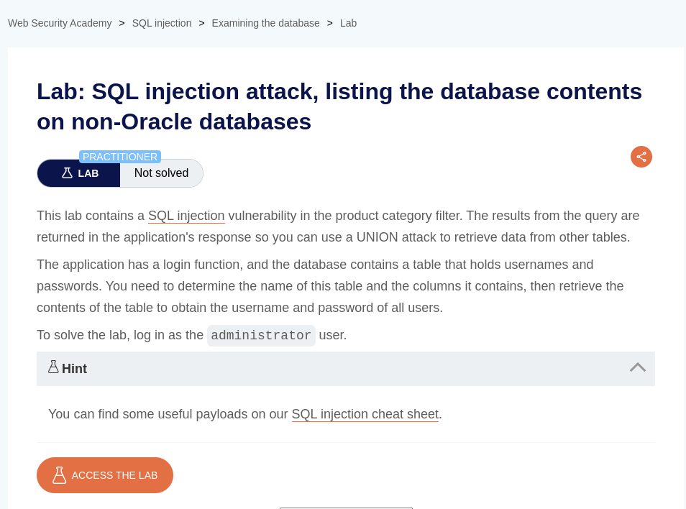Follow the SQL injection link in description
Screen dimensions: 686x509
click(x=186, y=216)
